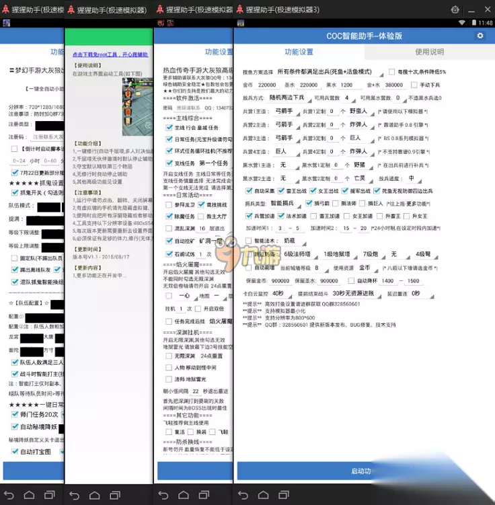Open 放兵方式 随机两边下兵 dropdown
The width and height of the screenshot is (495, 505).
290,98
